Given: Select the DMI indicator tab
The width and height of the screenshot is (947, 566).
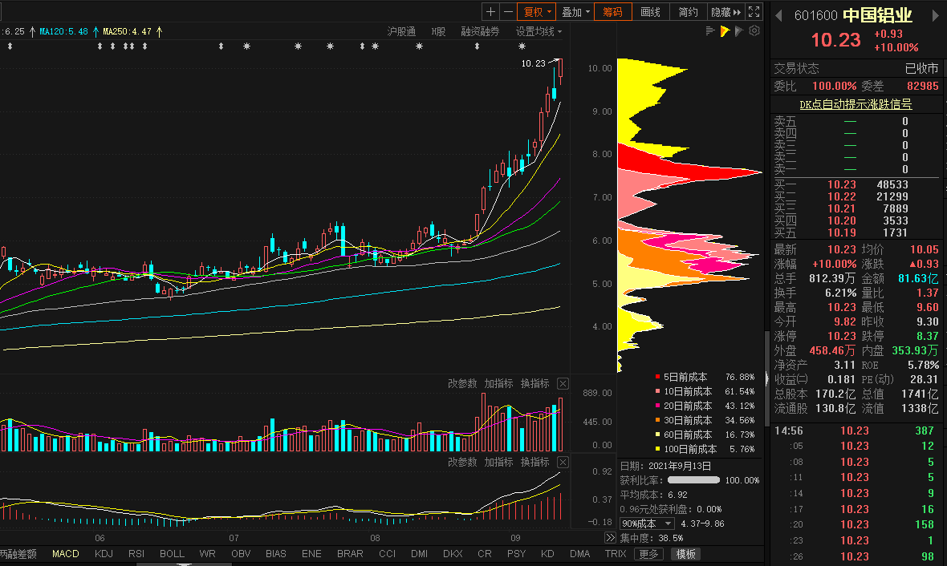Looking at the screenshot, I should pyautogui.click(x=419, y=553).
